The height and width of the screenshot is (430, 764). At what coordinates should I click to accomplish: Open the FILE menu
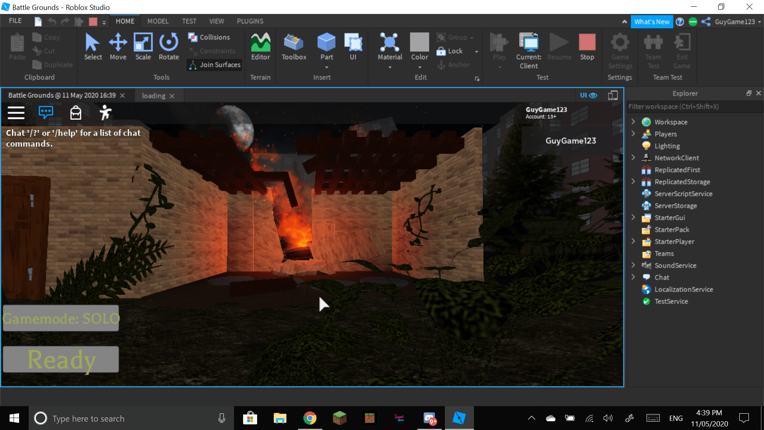[x=15, y=21]
